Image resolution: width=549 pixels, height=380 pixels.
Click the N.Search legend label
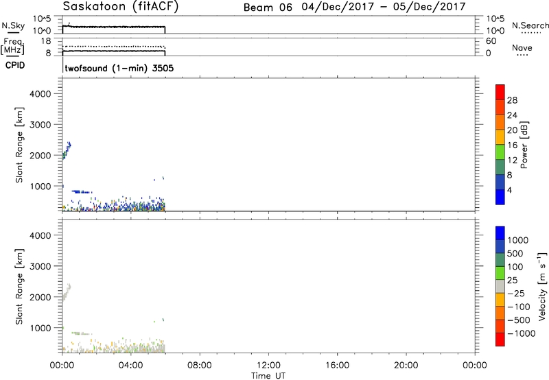(530, 25)
